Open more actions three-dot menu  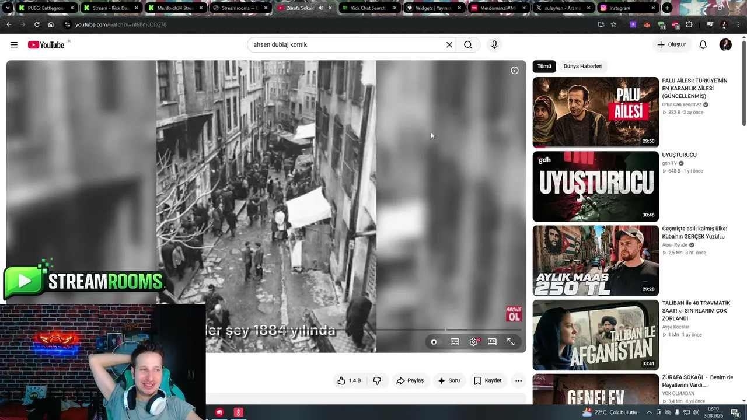[518, 381]
